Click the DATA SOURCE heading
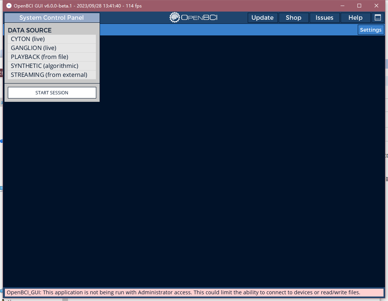The width and height of the screenshot is (388, 301). tap(30, 30)
